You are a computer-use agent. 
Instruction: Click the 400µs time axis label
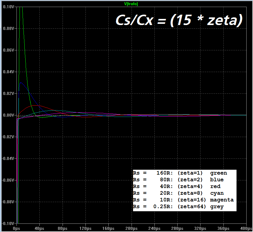[x=246, y=229]
